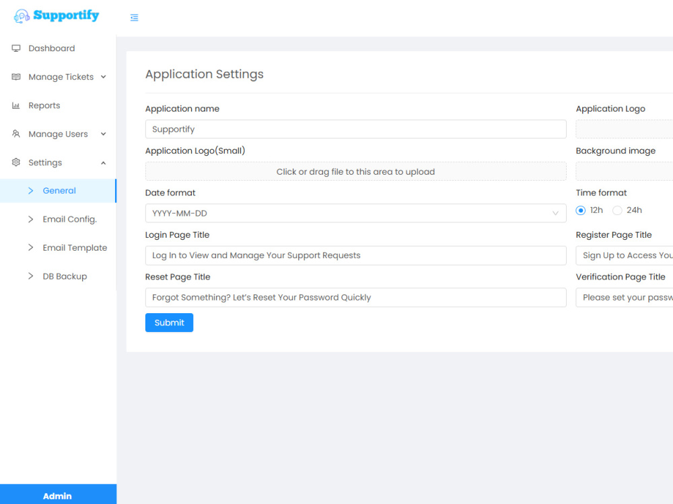Click the arrow icon beside Email Config.
The width and height of the screenshot is (673, 504).
(x=30, y=220)
